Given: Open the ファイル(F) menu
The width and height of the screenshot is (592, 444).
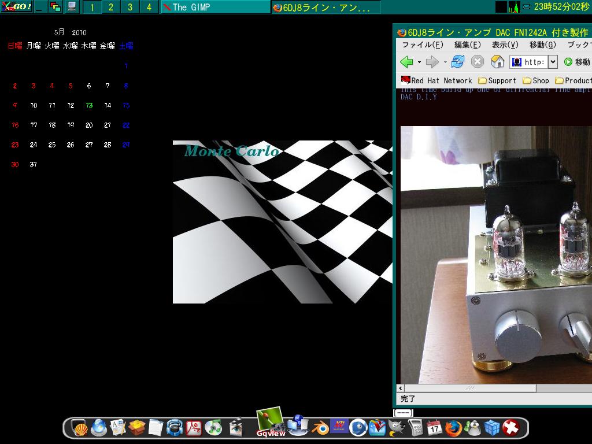Looking at the screenshot, I should coord(423,45).
